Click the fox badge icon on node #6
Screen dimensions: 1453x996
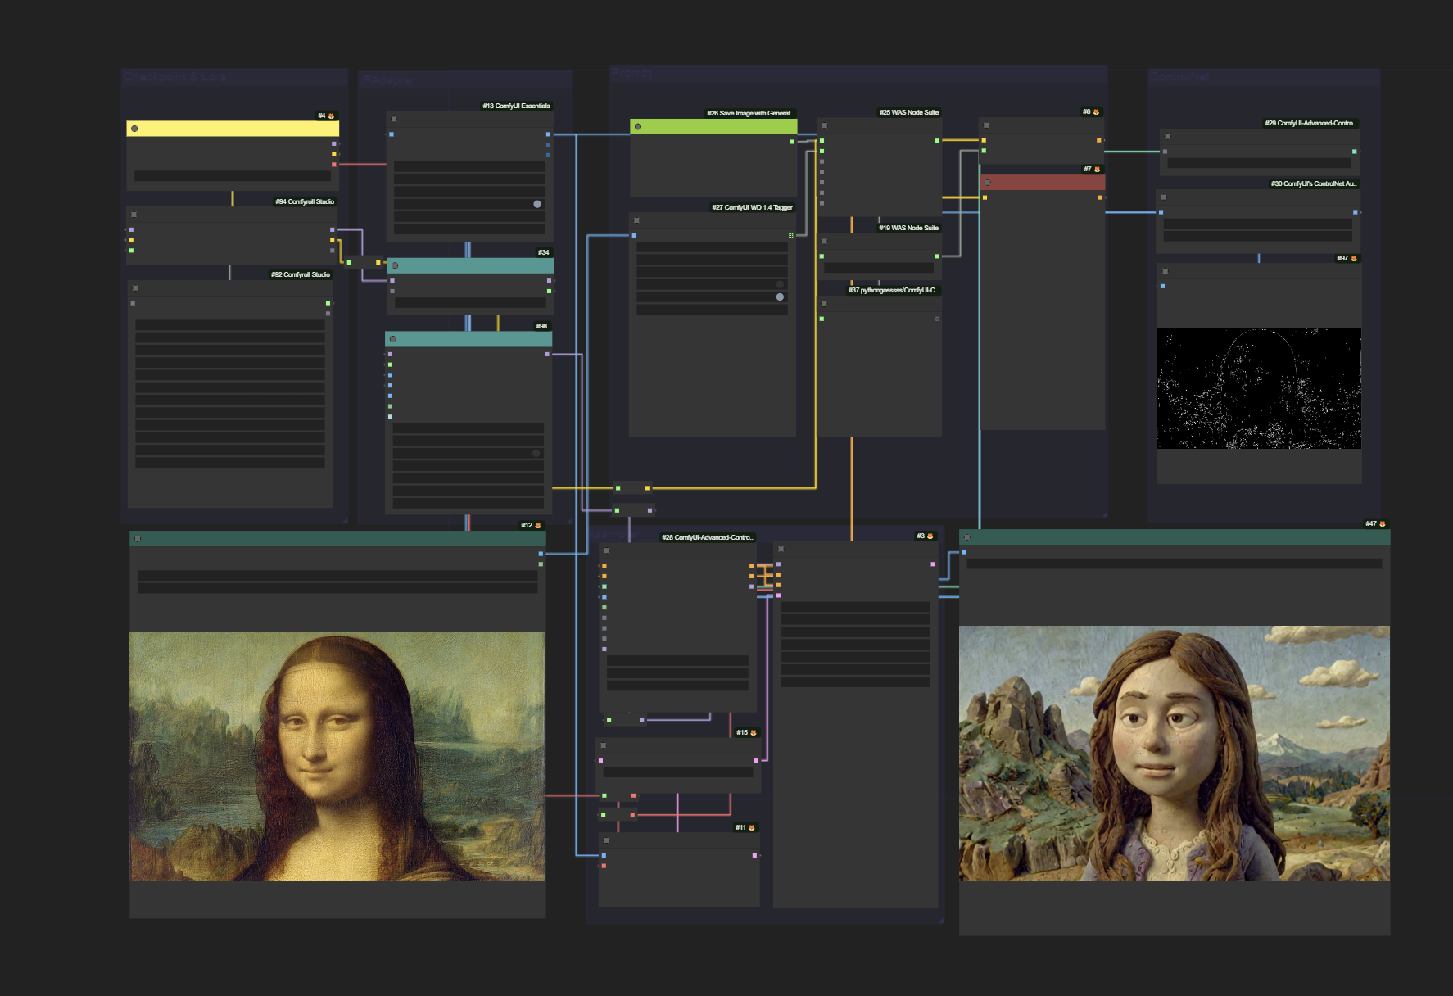pyautogui.click(x=1096, y=112)
